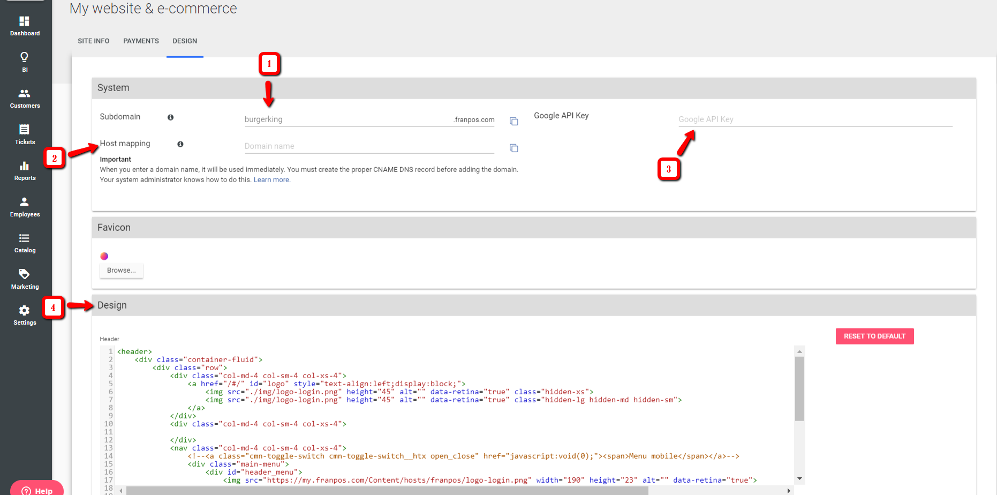Viewport: 997px width, 495px height.
Task: Click the favicon preview image
Action: (x=104, y=256)
